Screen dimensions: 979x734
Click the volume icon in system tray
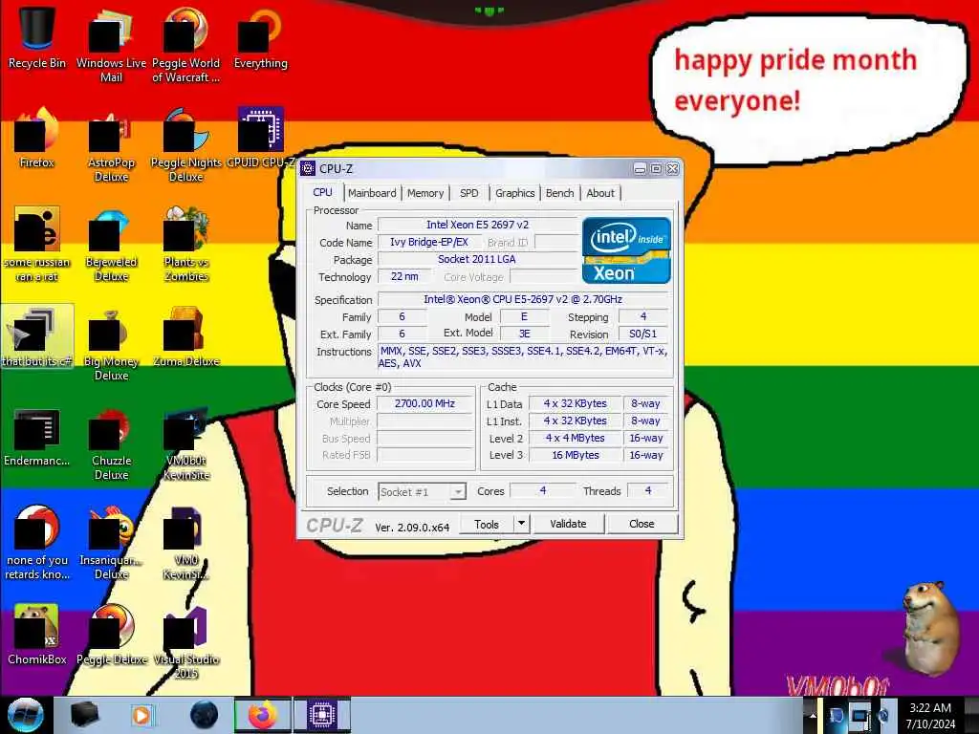coord(884,715)
